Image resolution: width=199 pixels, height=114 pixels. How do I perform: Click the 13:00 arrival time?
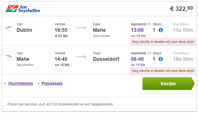tap(137, 30)
